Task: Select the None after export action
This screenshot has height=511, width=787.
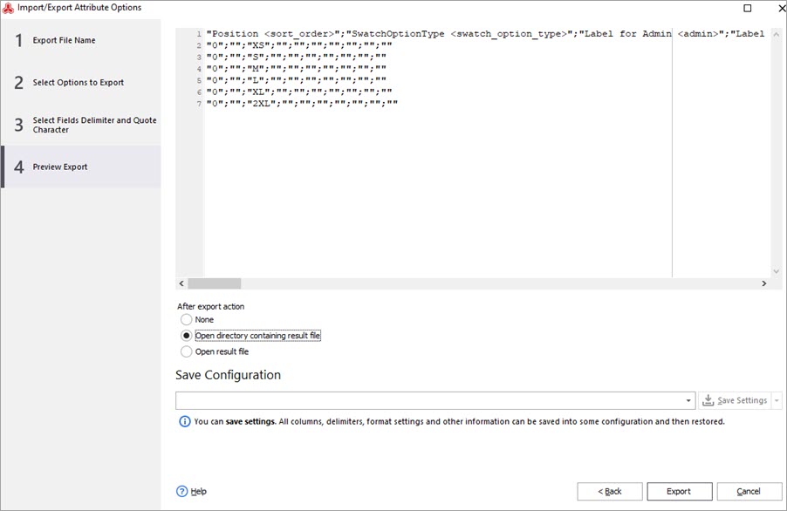Action: 186,319
